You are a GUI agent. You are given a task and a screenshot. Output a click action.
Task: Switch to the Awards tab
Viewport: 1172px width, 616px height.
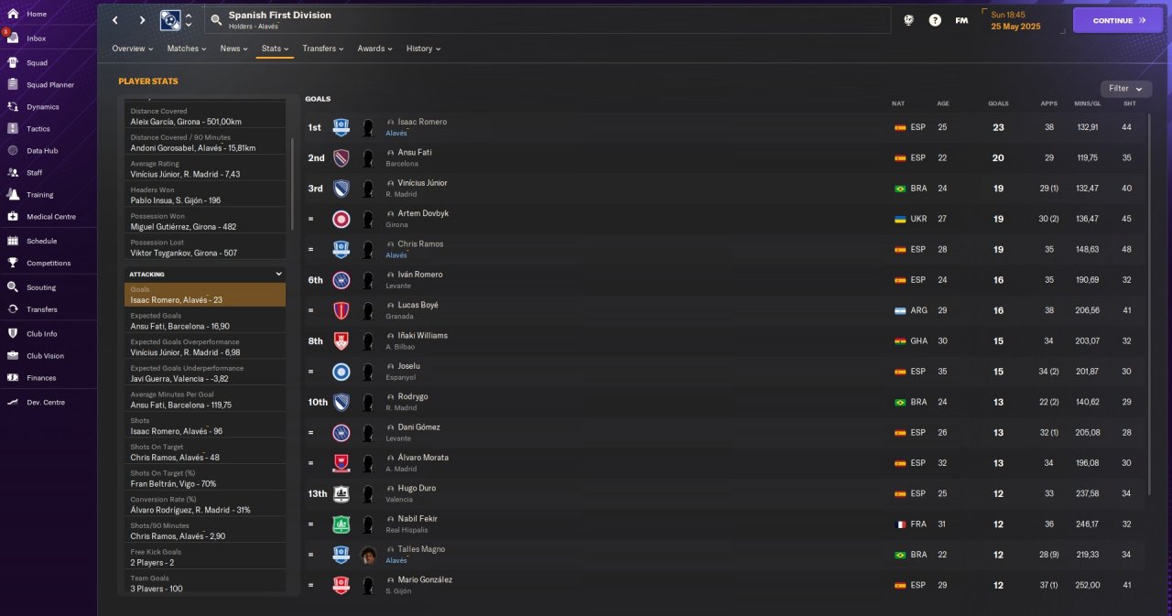(374, 49)
